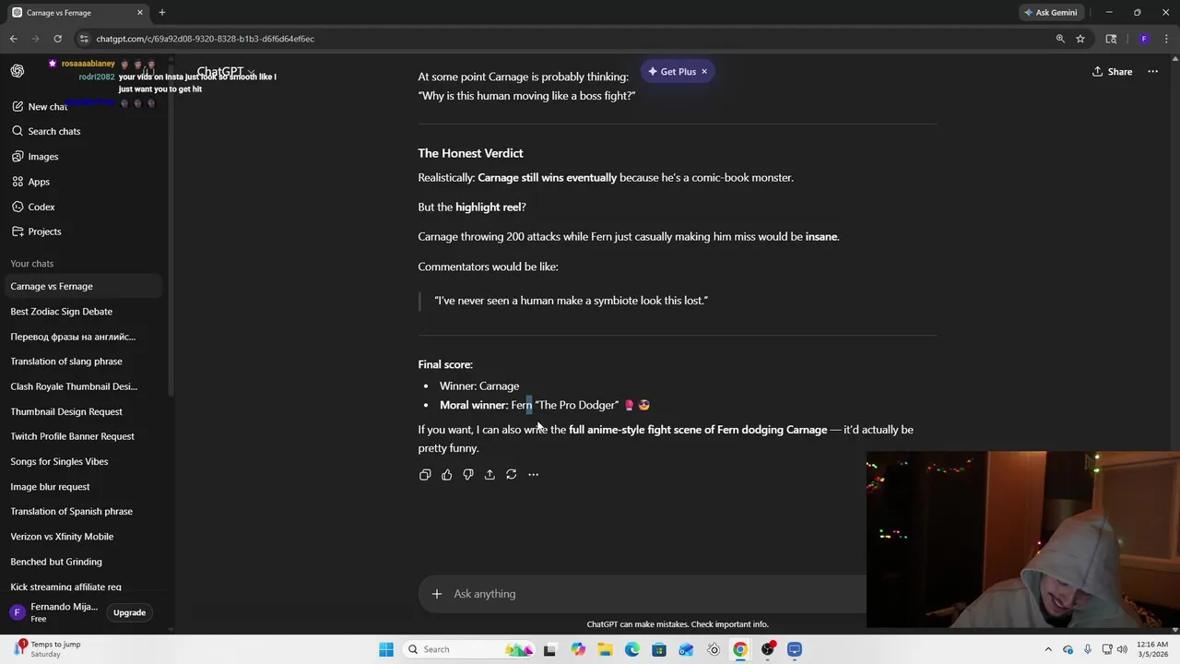Open Songs for Singles Vibes chat
This screenshot has height=664, width=1180.
point(81,461)
